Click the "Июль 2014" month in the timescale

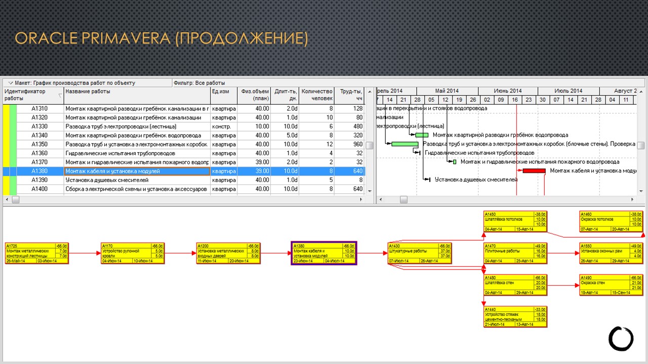point(569,91)
